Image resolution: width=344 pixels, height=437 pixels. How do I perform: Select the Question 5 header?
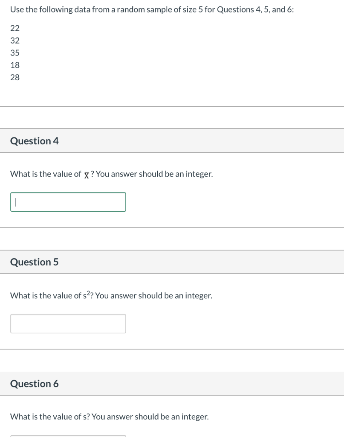pyautogui.click(x=34, y=262)
